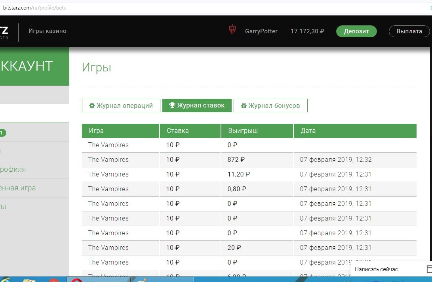Click the Дата column header
Screen dimensions: 432x282
point(308,130)
